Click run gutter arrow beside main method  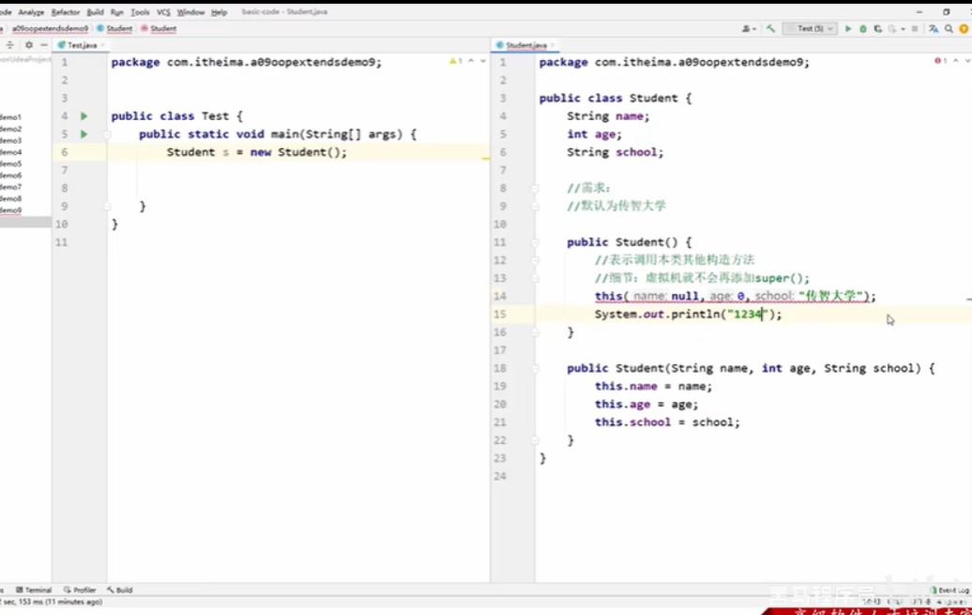tap(84, 134)
